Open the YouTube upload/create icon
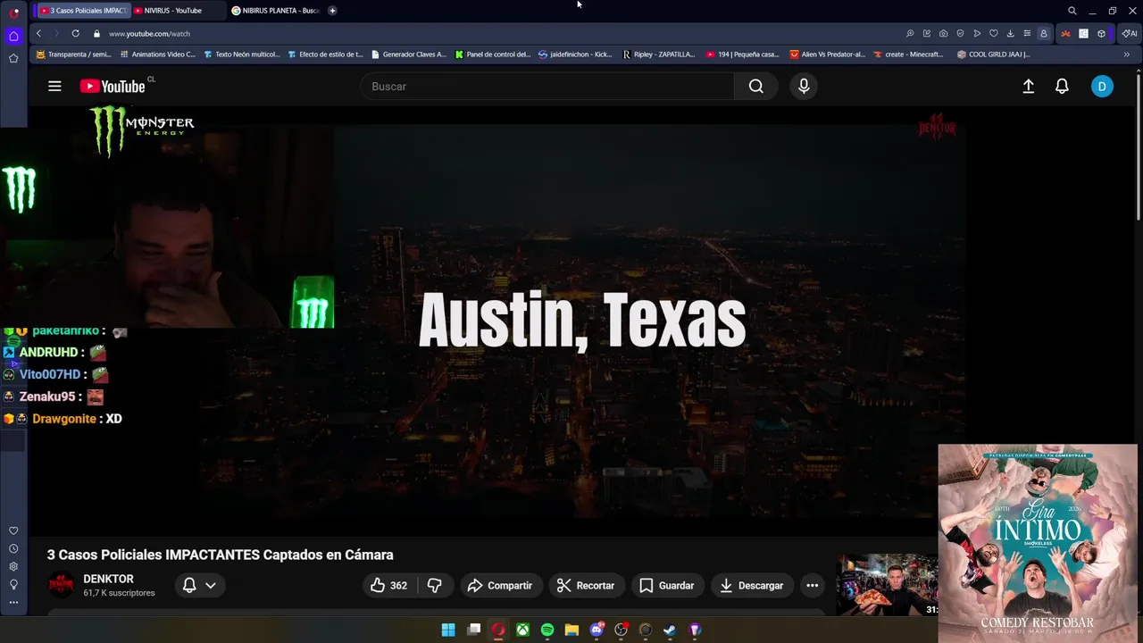The width and height of the screenshot is (1143, 643). pos(1029,87)
